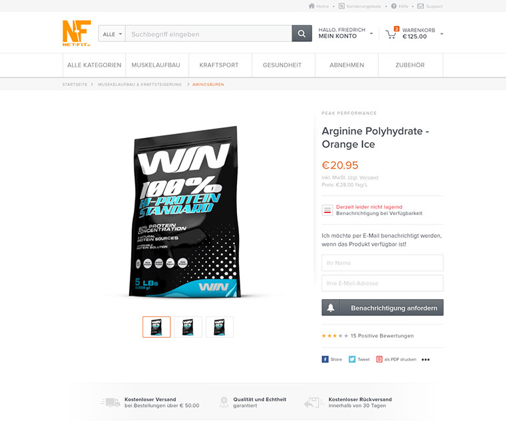Click the star rating reviews
506x425 pixels.
point(368,336)
